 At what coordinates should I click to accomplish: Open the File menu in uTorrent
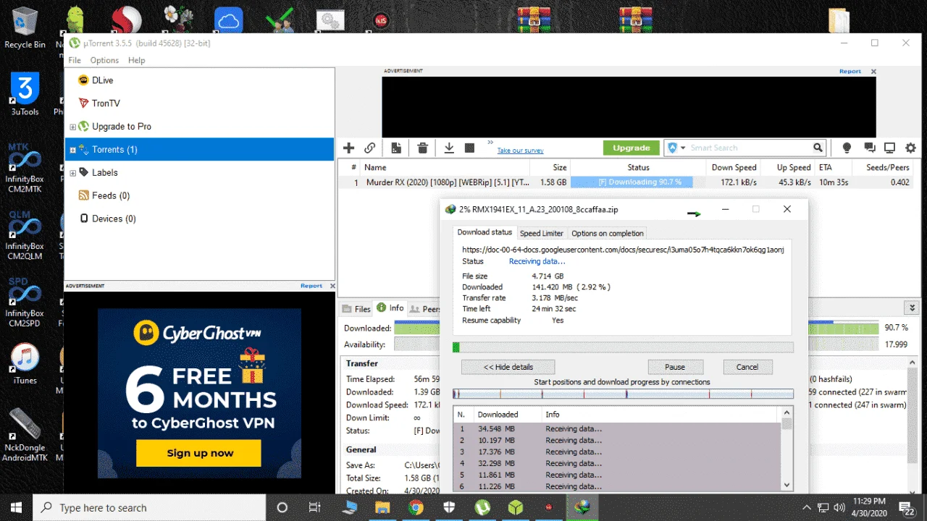pos(75,60)
